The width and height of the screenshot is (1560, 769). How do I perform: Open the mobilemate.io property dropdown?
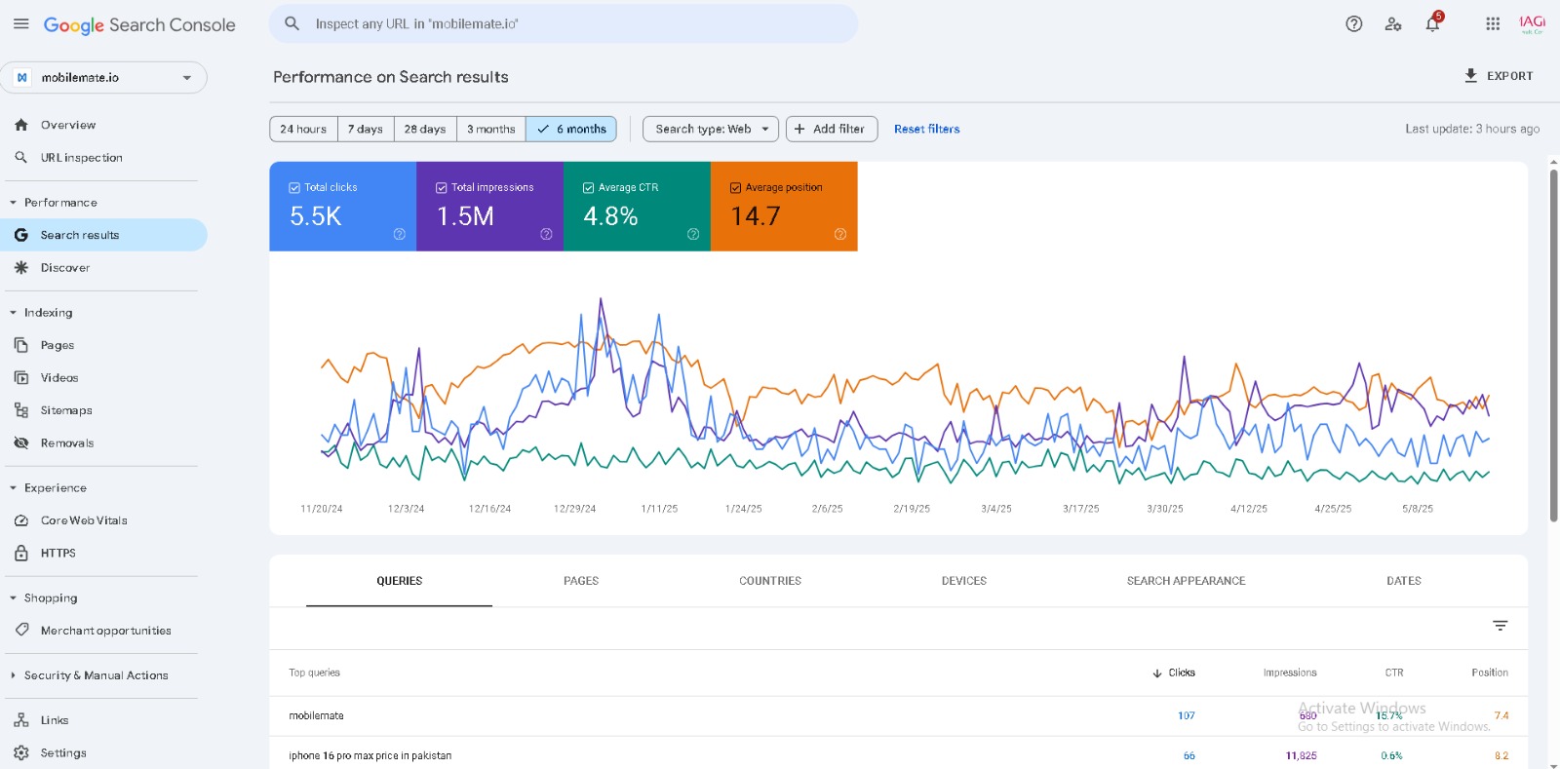click(103, 78)
